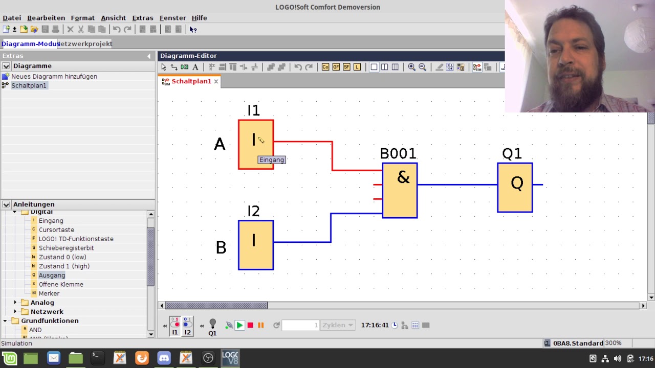The height and width of the screenshot is (368, 655).
Task: Switch to the Netzwerkprojekt tab
Action: tap(86, 44)
